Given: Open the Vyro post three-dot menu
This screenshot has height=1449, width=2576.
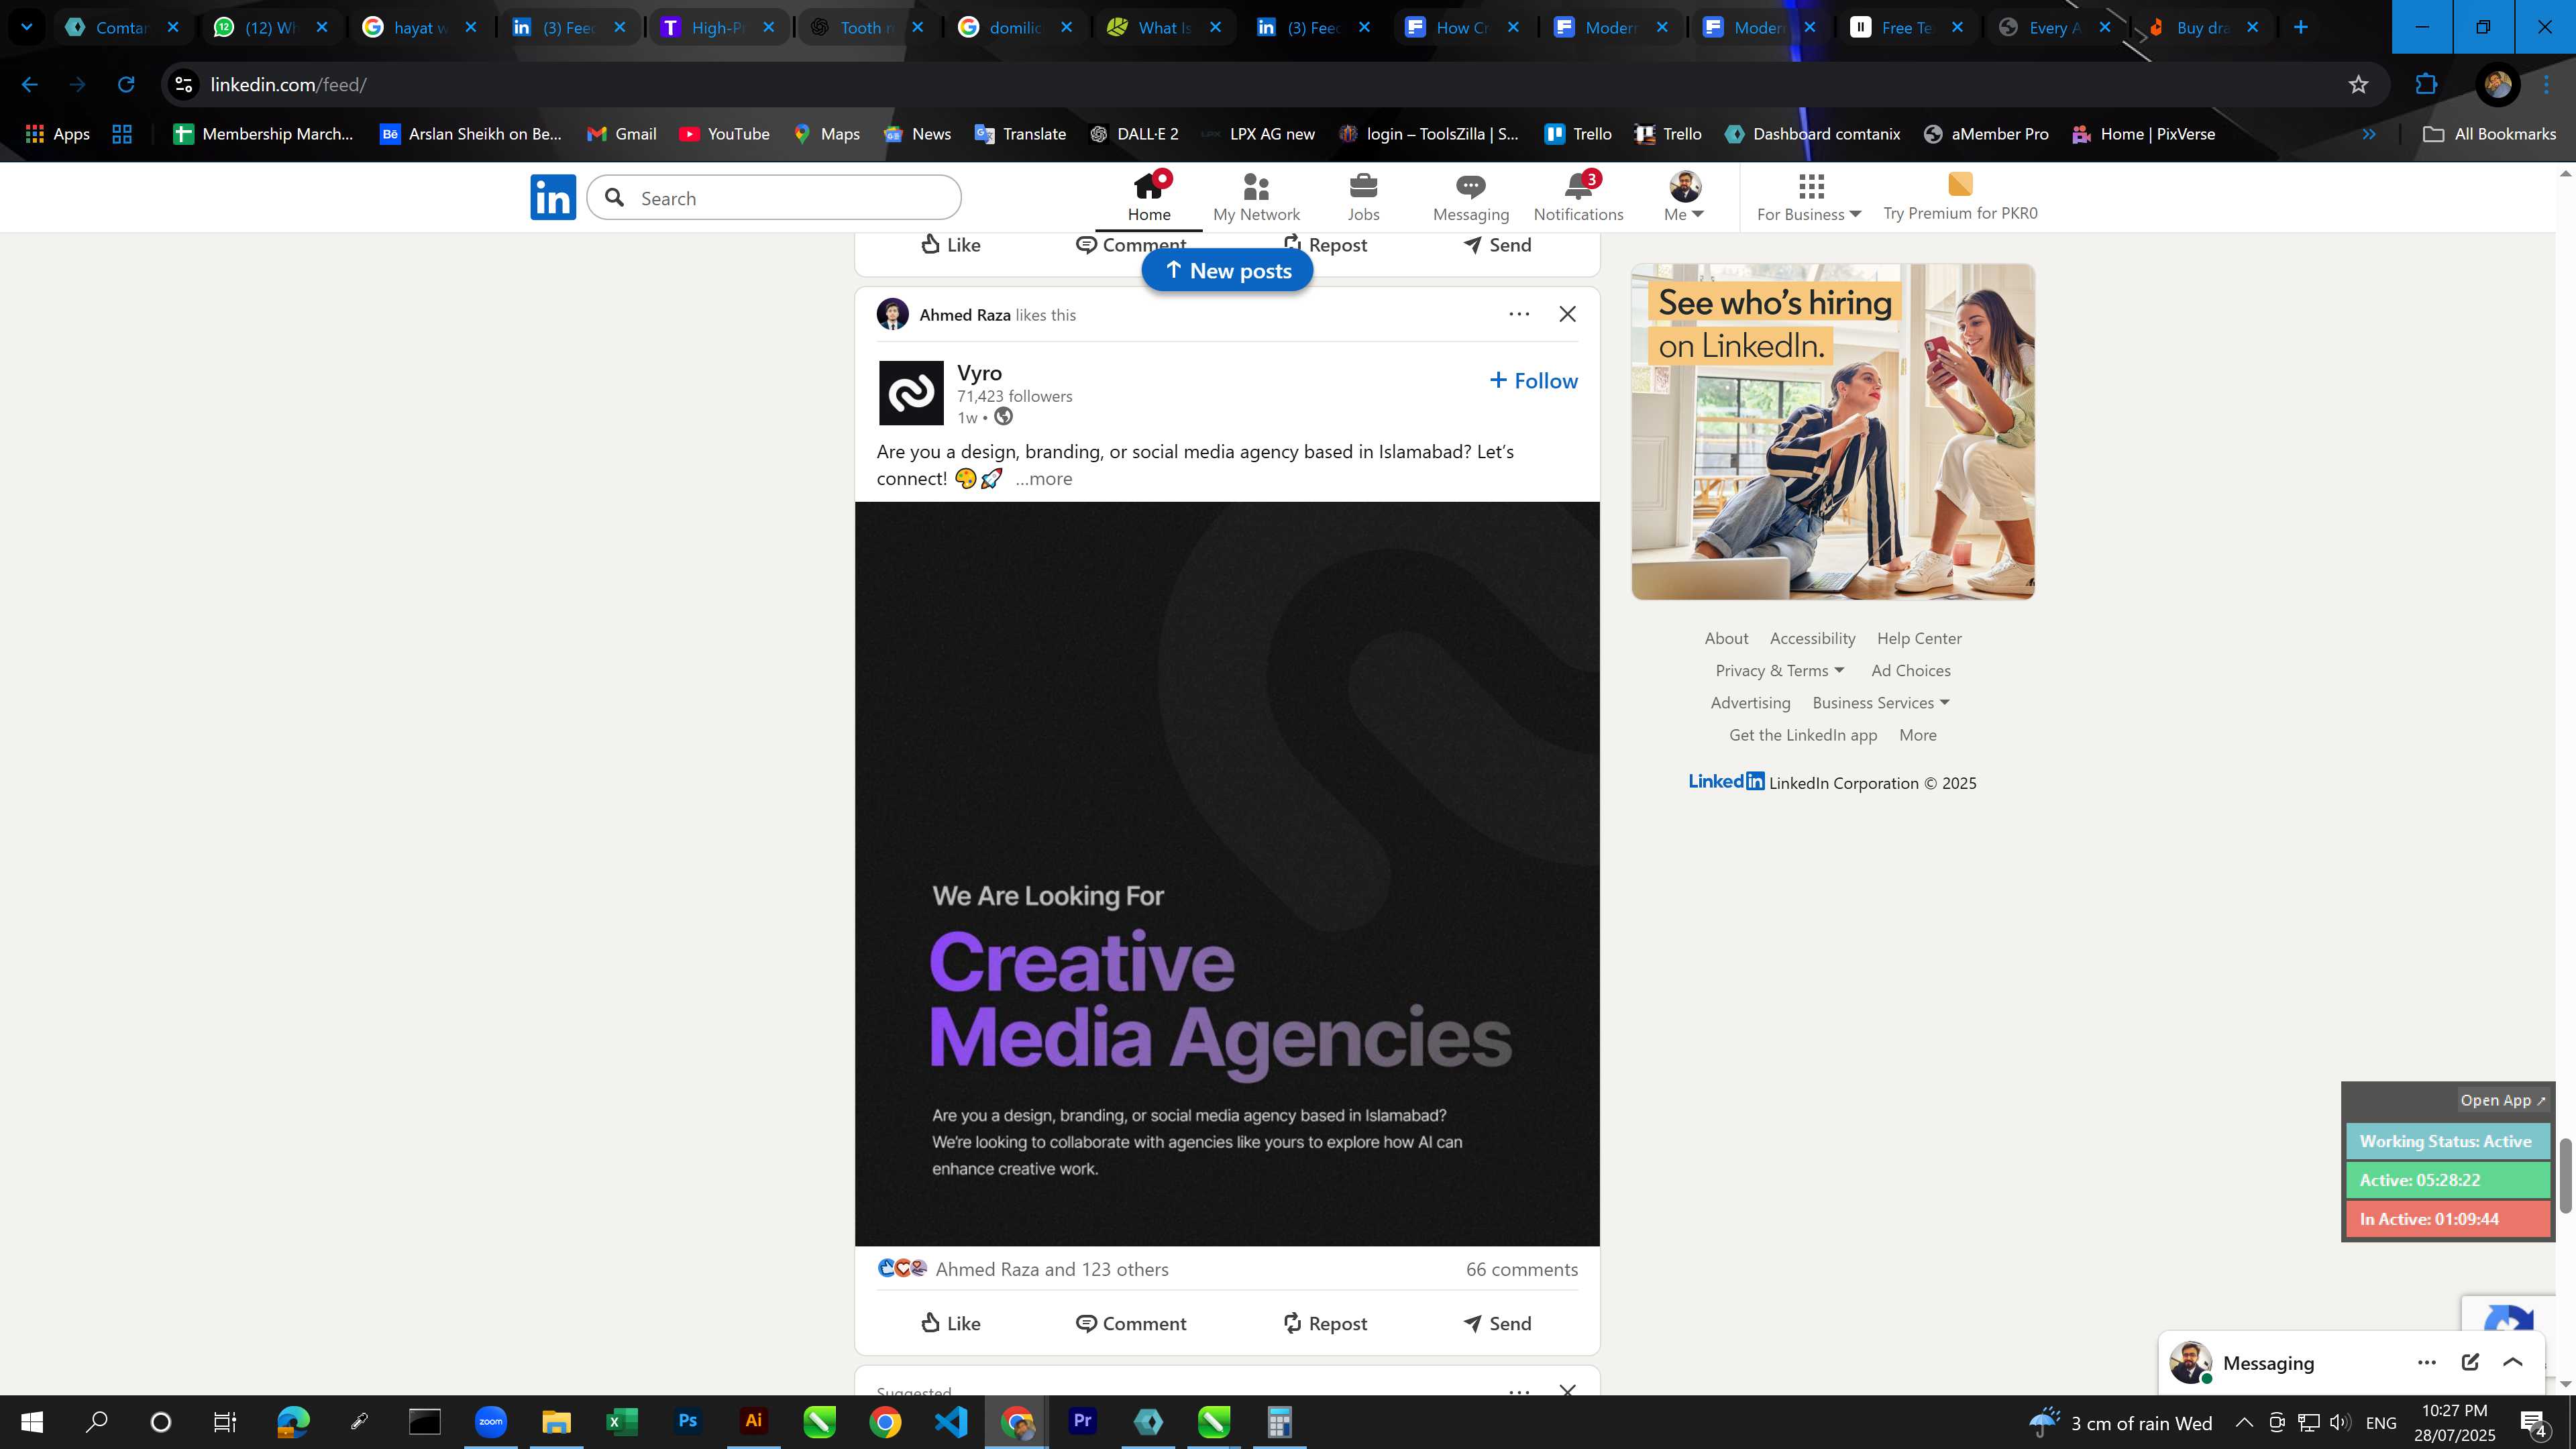Looking at the screenshot, I should [x=1518, y=314].
